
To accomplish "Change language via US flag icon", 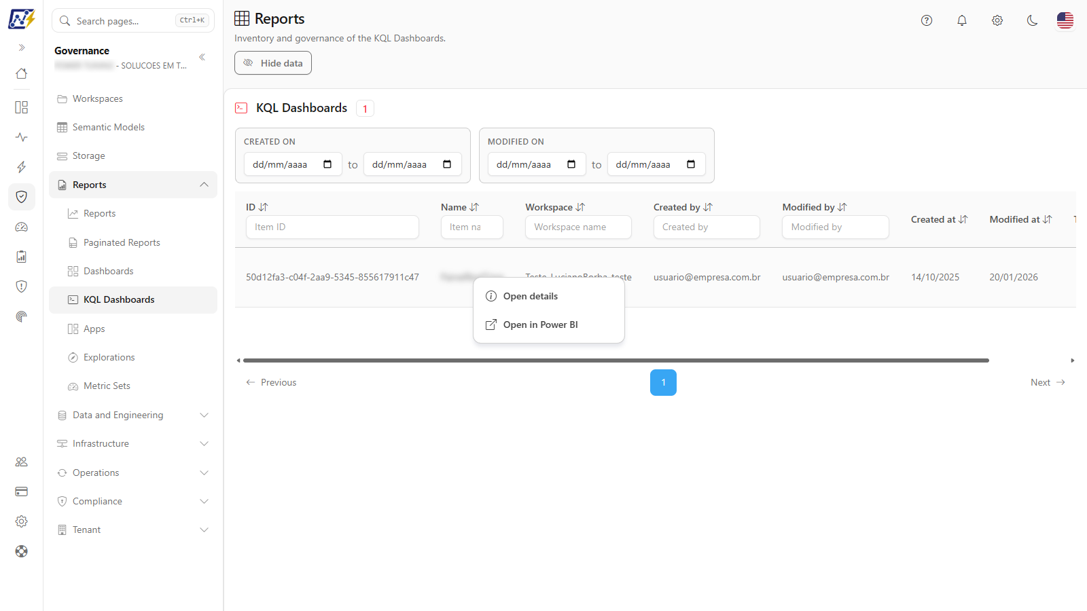I will click(x=1065, y=20).
